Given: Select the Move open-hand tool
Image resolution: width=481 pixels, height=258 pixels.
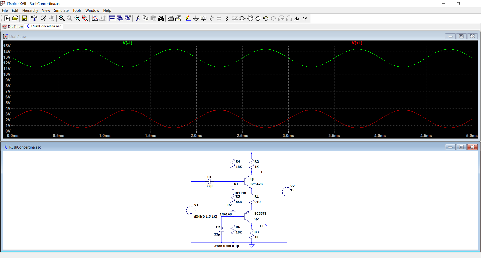Looking at the screenshot, I should tap(250, 18).
